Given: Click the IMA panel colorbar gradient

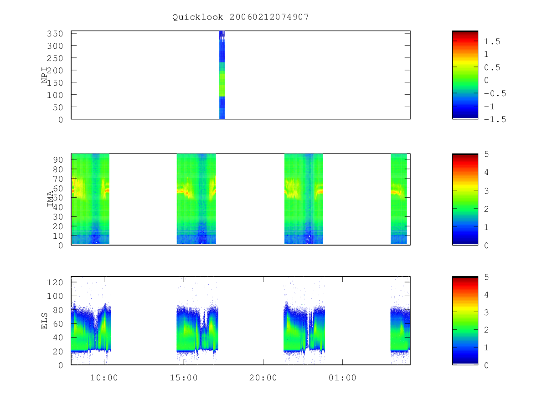Looking at the screenshot, I should (x=465, y=199).
